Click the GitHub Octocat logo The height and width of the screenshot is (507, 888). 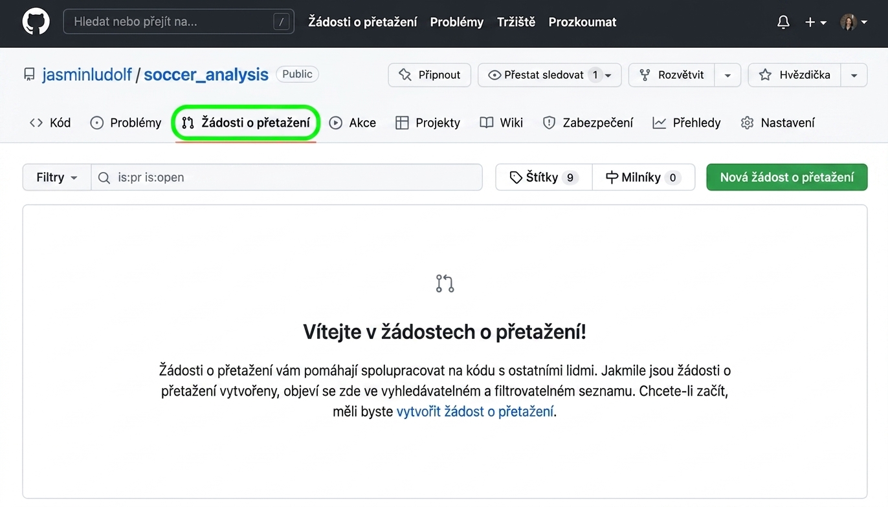[x=36, y=22]
